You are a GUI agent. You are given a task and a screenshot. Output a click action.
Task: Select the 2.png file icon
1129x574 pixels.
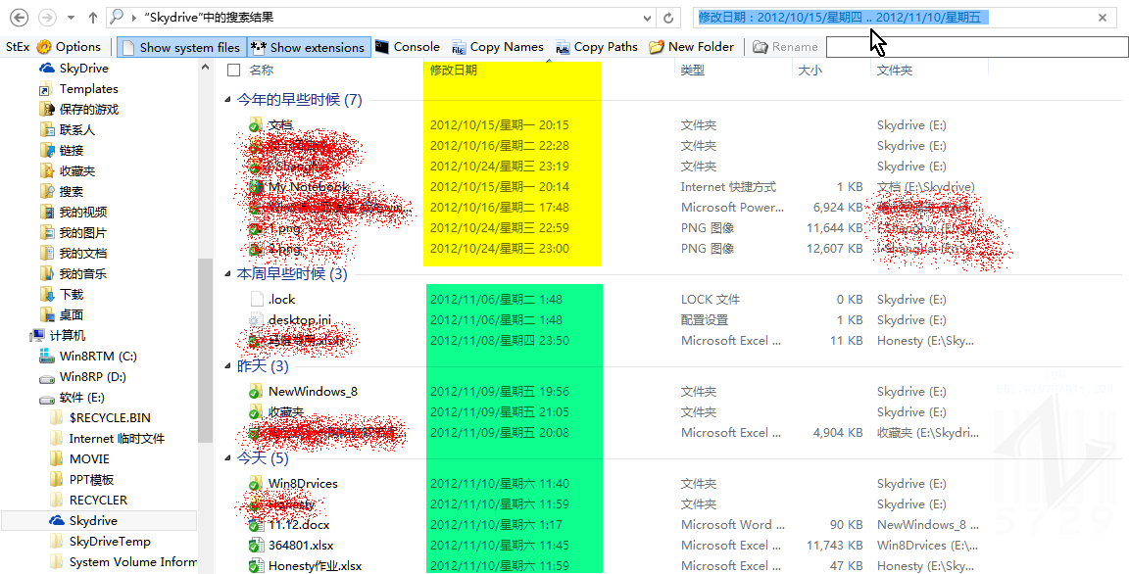tap(255, 249)
